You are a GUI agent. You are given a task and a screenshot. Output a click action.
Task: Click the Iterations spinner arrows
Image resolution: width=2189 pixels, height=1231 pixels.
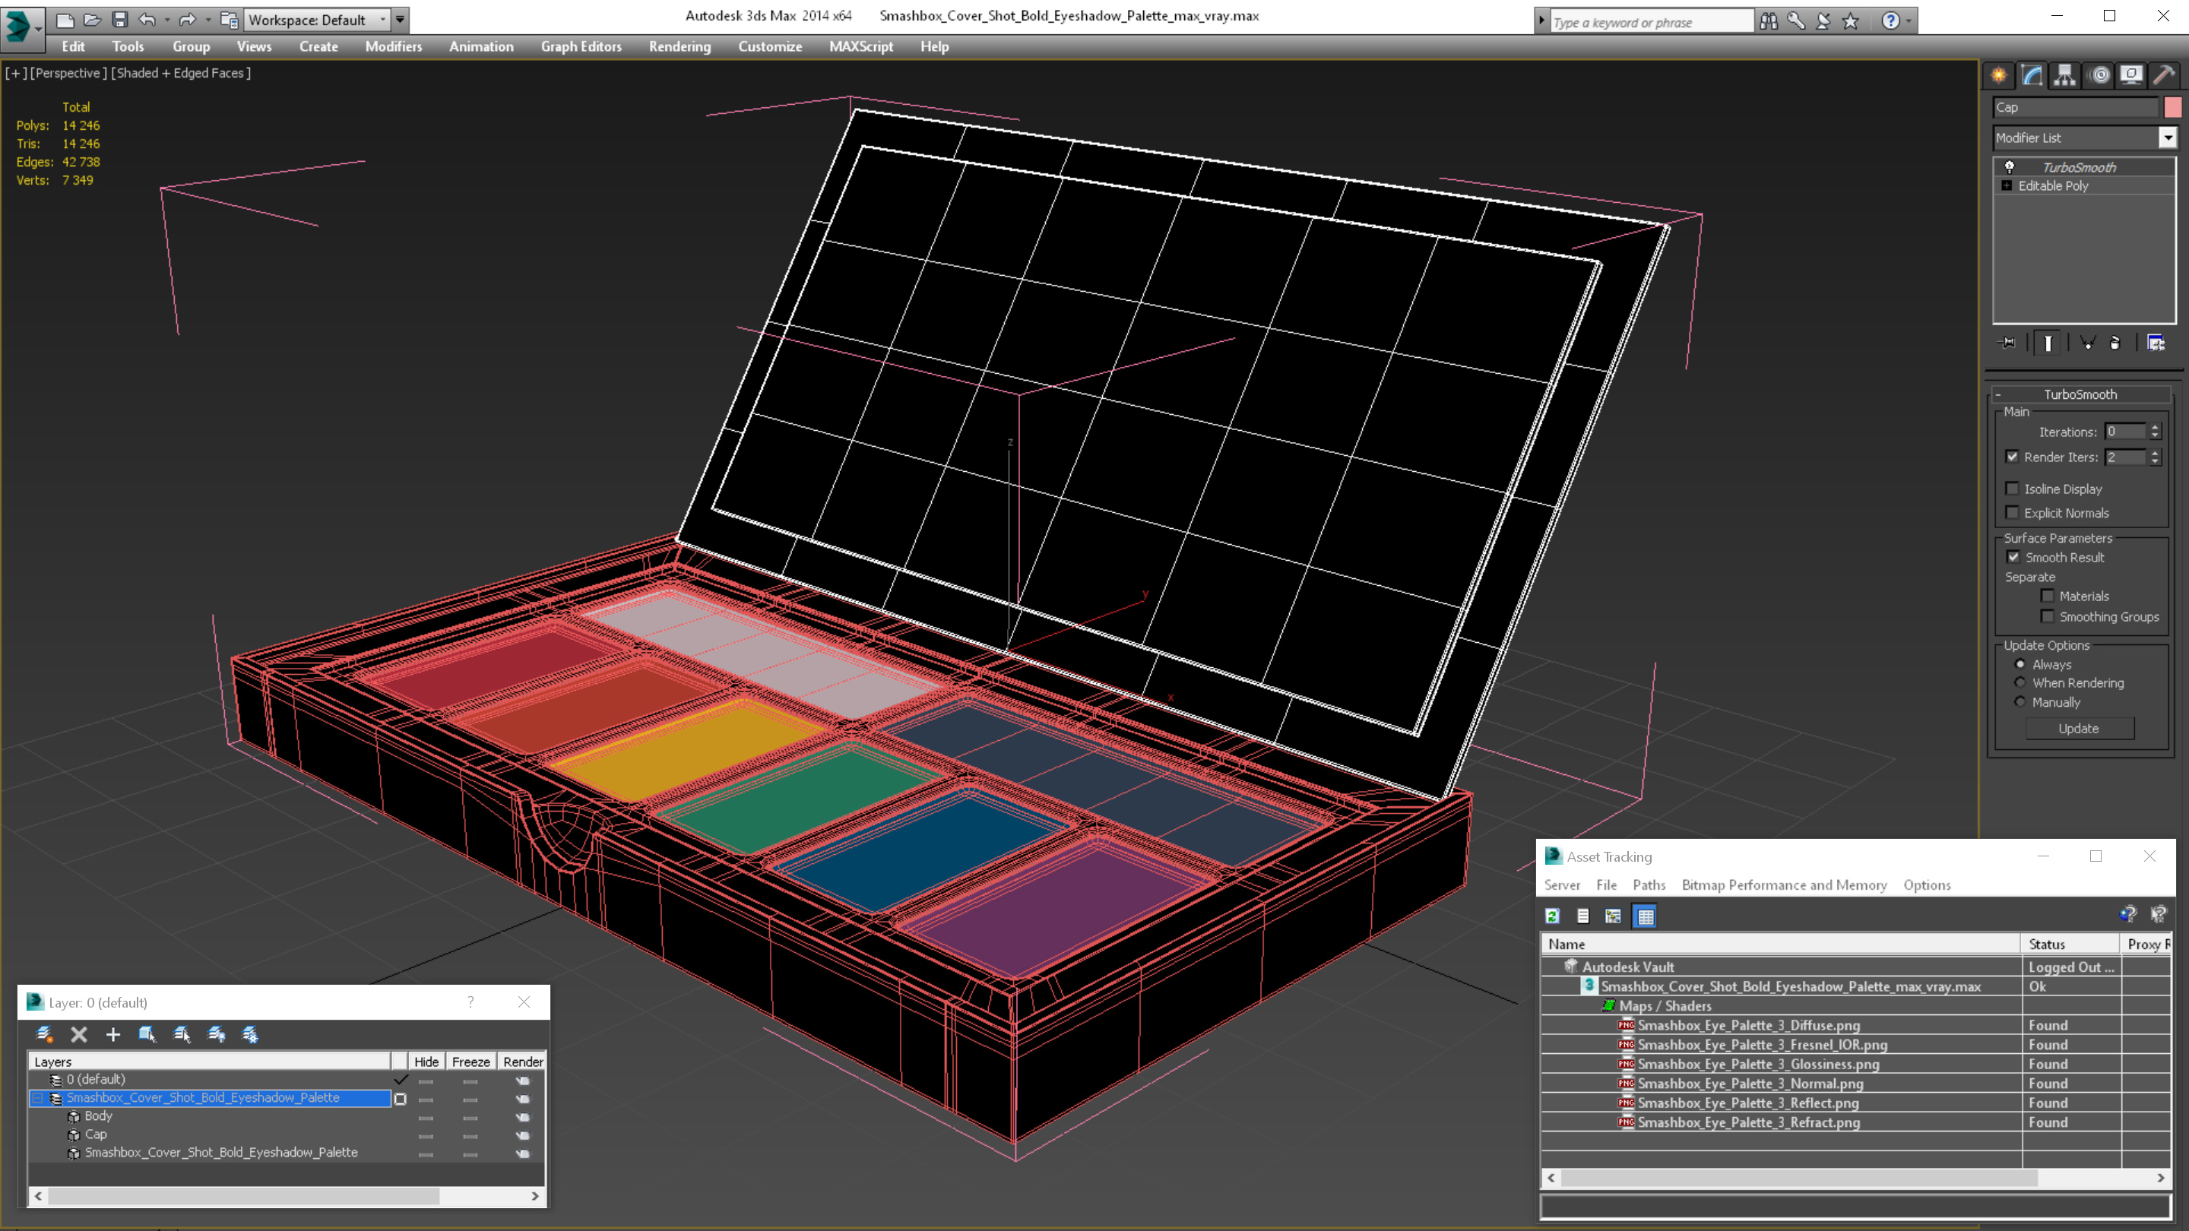pyautogui.click(x=2154, y=432)
